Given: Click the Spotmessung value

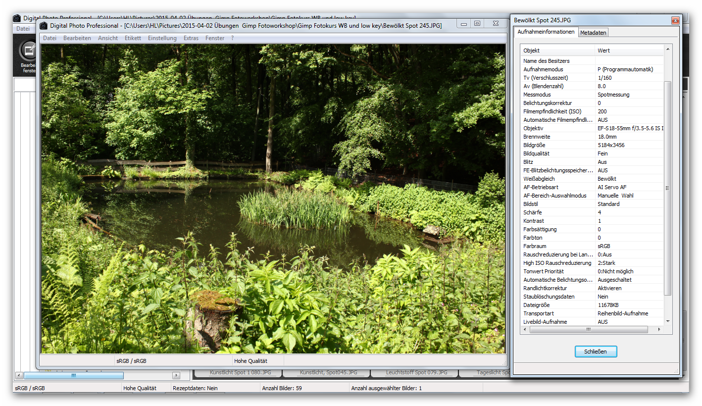Looking at the screenshot, I should coord(614,95).
